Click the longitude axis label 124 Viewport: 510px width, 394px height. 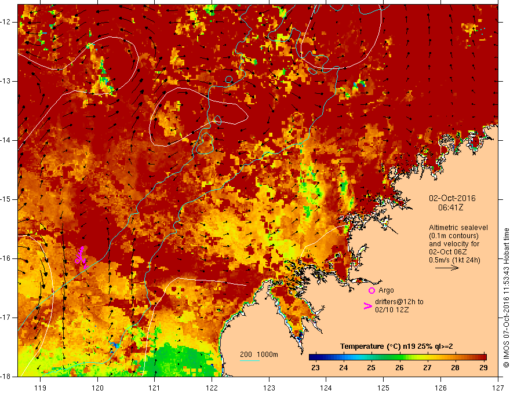click(x=326, y=388)
